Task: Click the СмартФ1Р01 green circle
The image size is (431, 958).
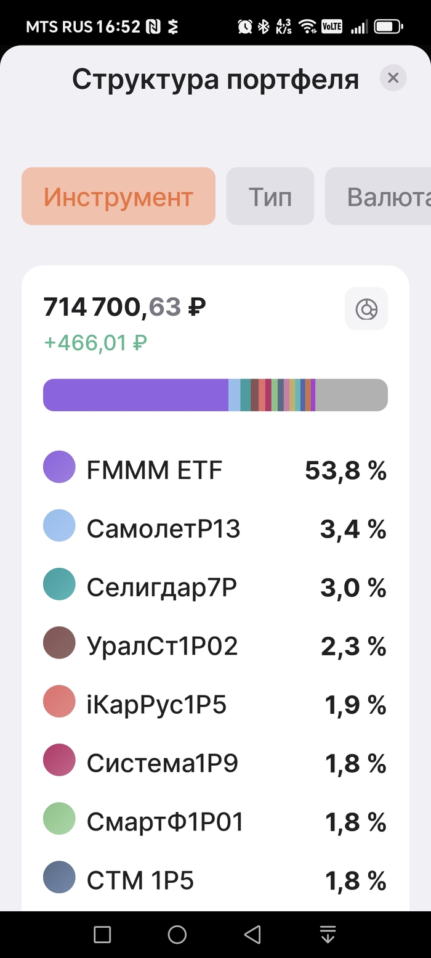Action: tap(59, 822)
